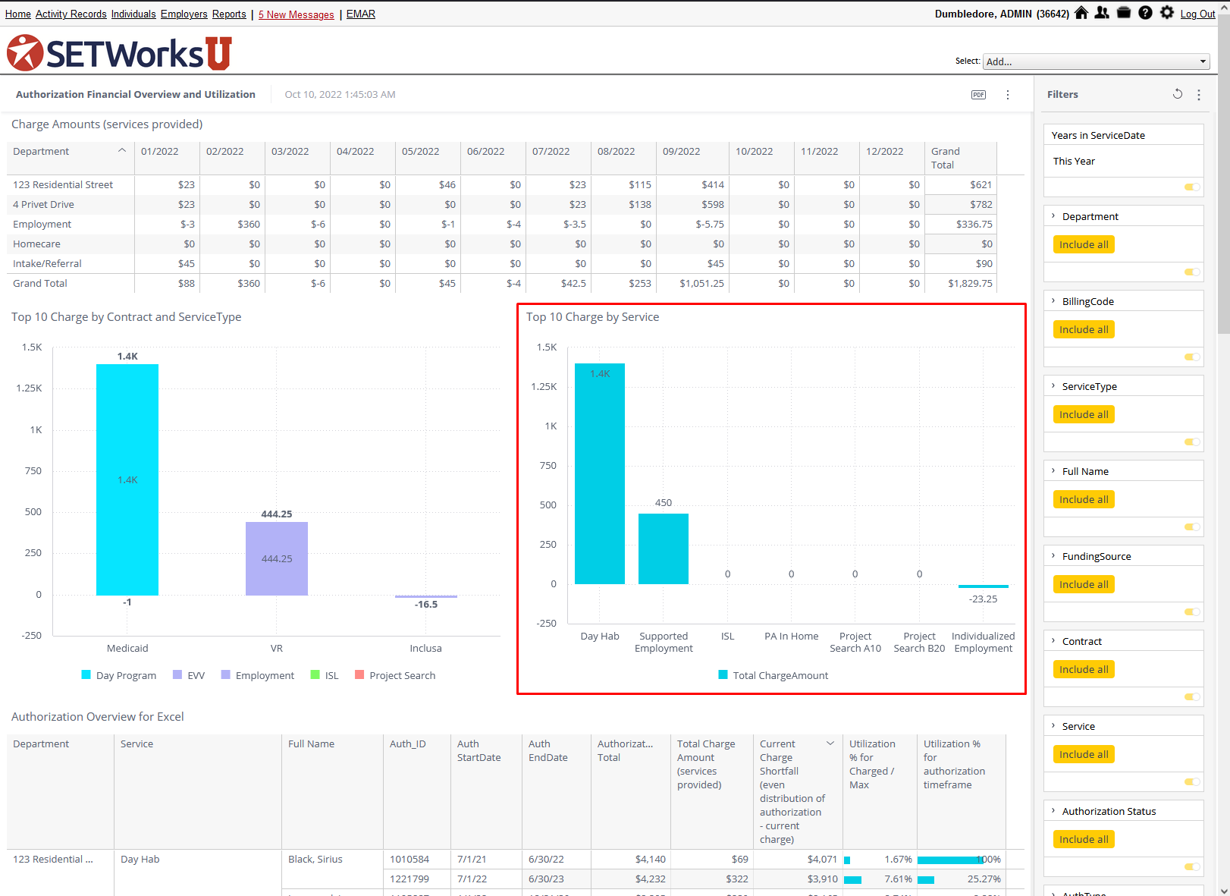The image size is (1230, 896).
Task: Click the folder icon in the top bar
Action: (1124, 13)
